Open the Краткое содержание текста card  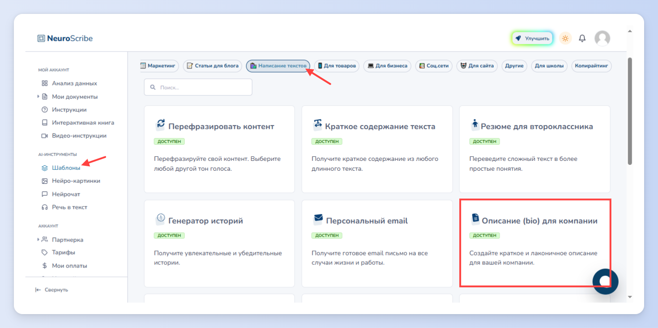[x=377, y=149]
